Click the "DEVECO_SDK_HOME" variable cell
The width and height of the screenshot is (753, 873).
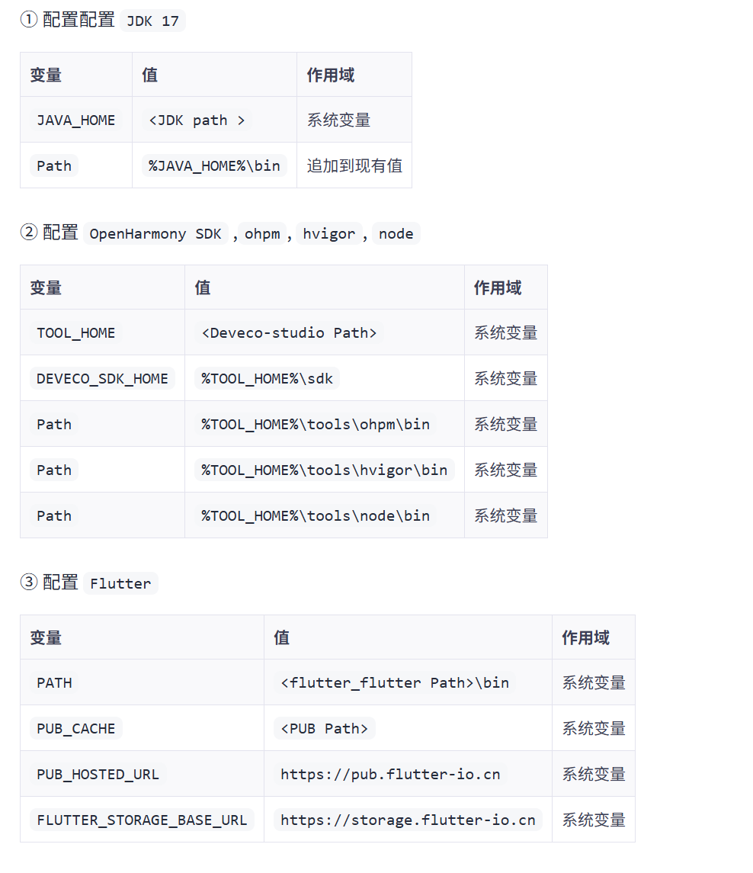pyautogui.click(x=102, y=379)
